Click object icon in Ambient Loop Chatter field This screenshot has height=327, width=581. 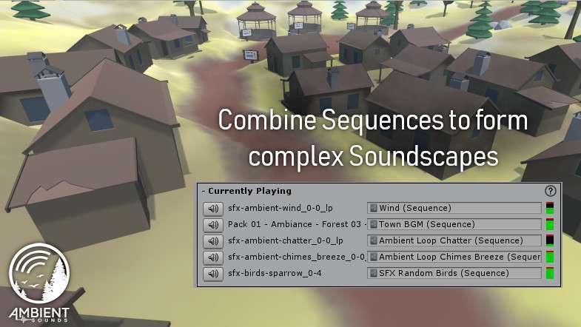pos(374,240)
